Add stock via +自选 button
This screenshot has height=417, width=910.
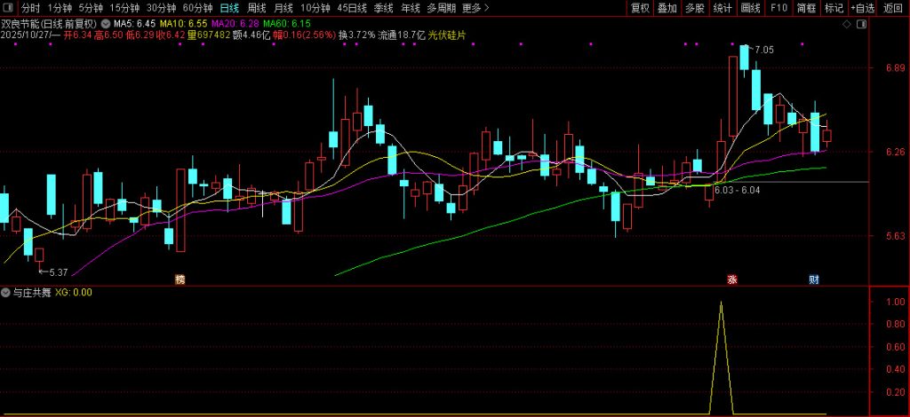click(862, 8)
